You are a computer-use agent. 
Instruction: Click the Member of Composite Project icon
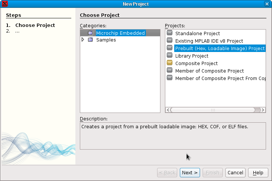click(x=170, y=71)
